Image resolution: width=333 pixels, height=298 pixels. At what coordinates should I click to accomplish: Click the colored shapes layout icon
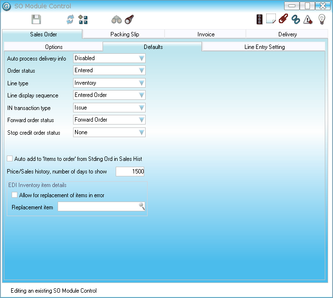(83, 19)
